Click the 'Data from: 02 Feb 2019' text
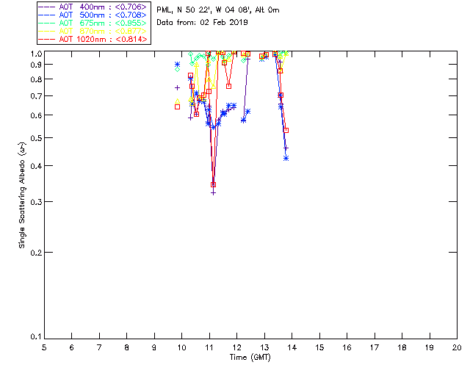 click(203, 23)
